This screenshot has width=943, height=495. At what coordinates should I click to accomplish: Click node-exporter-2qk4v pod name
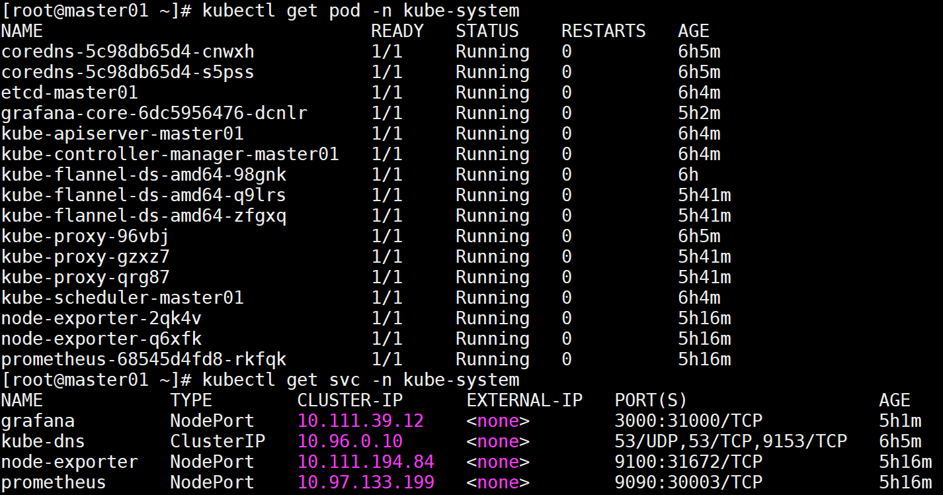(101, 318)
